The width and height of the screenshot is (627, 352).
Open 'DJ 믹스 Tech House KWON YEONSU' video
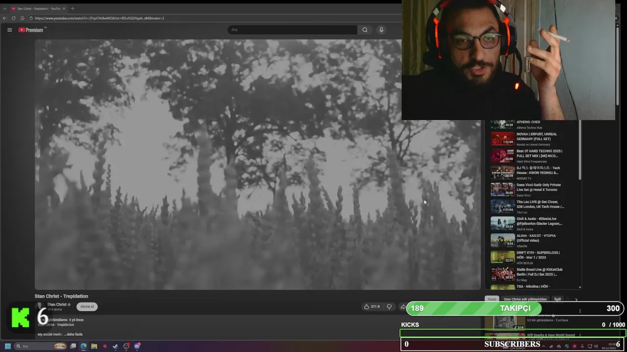coord(538,170)
